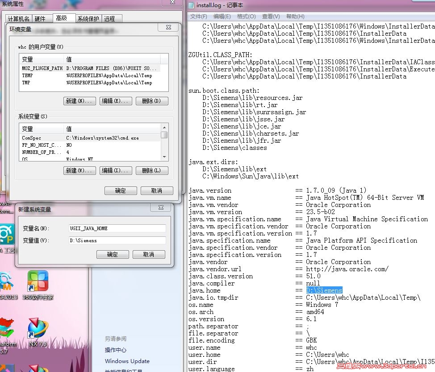Click the java.vendor.url value http://java.oracle.com/

[x=347, y=269]
